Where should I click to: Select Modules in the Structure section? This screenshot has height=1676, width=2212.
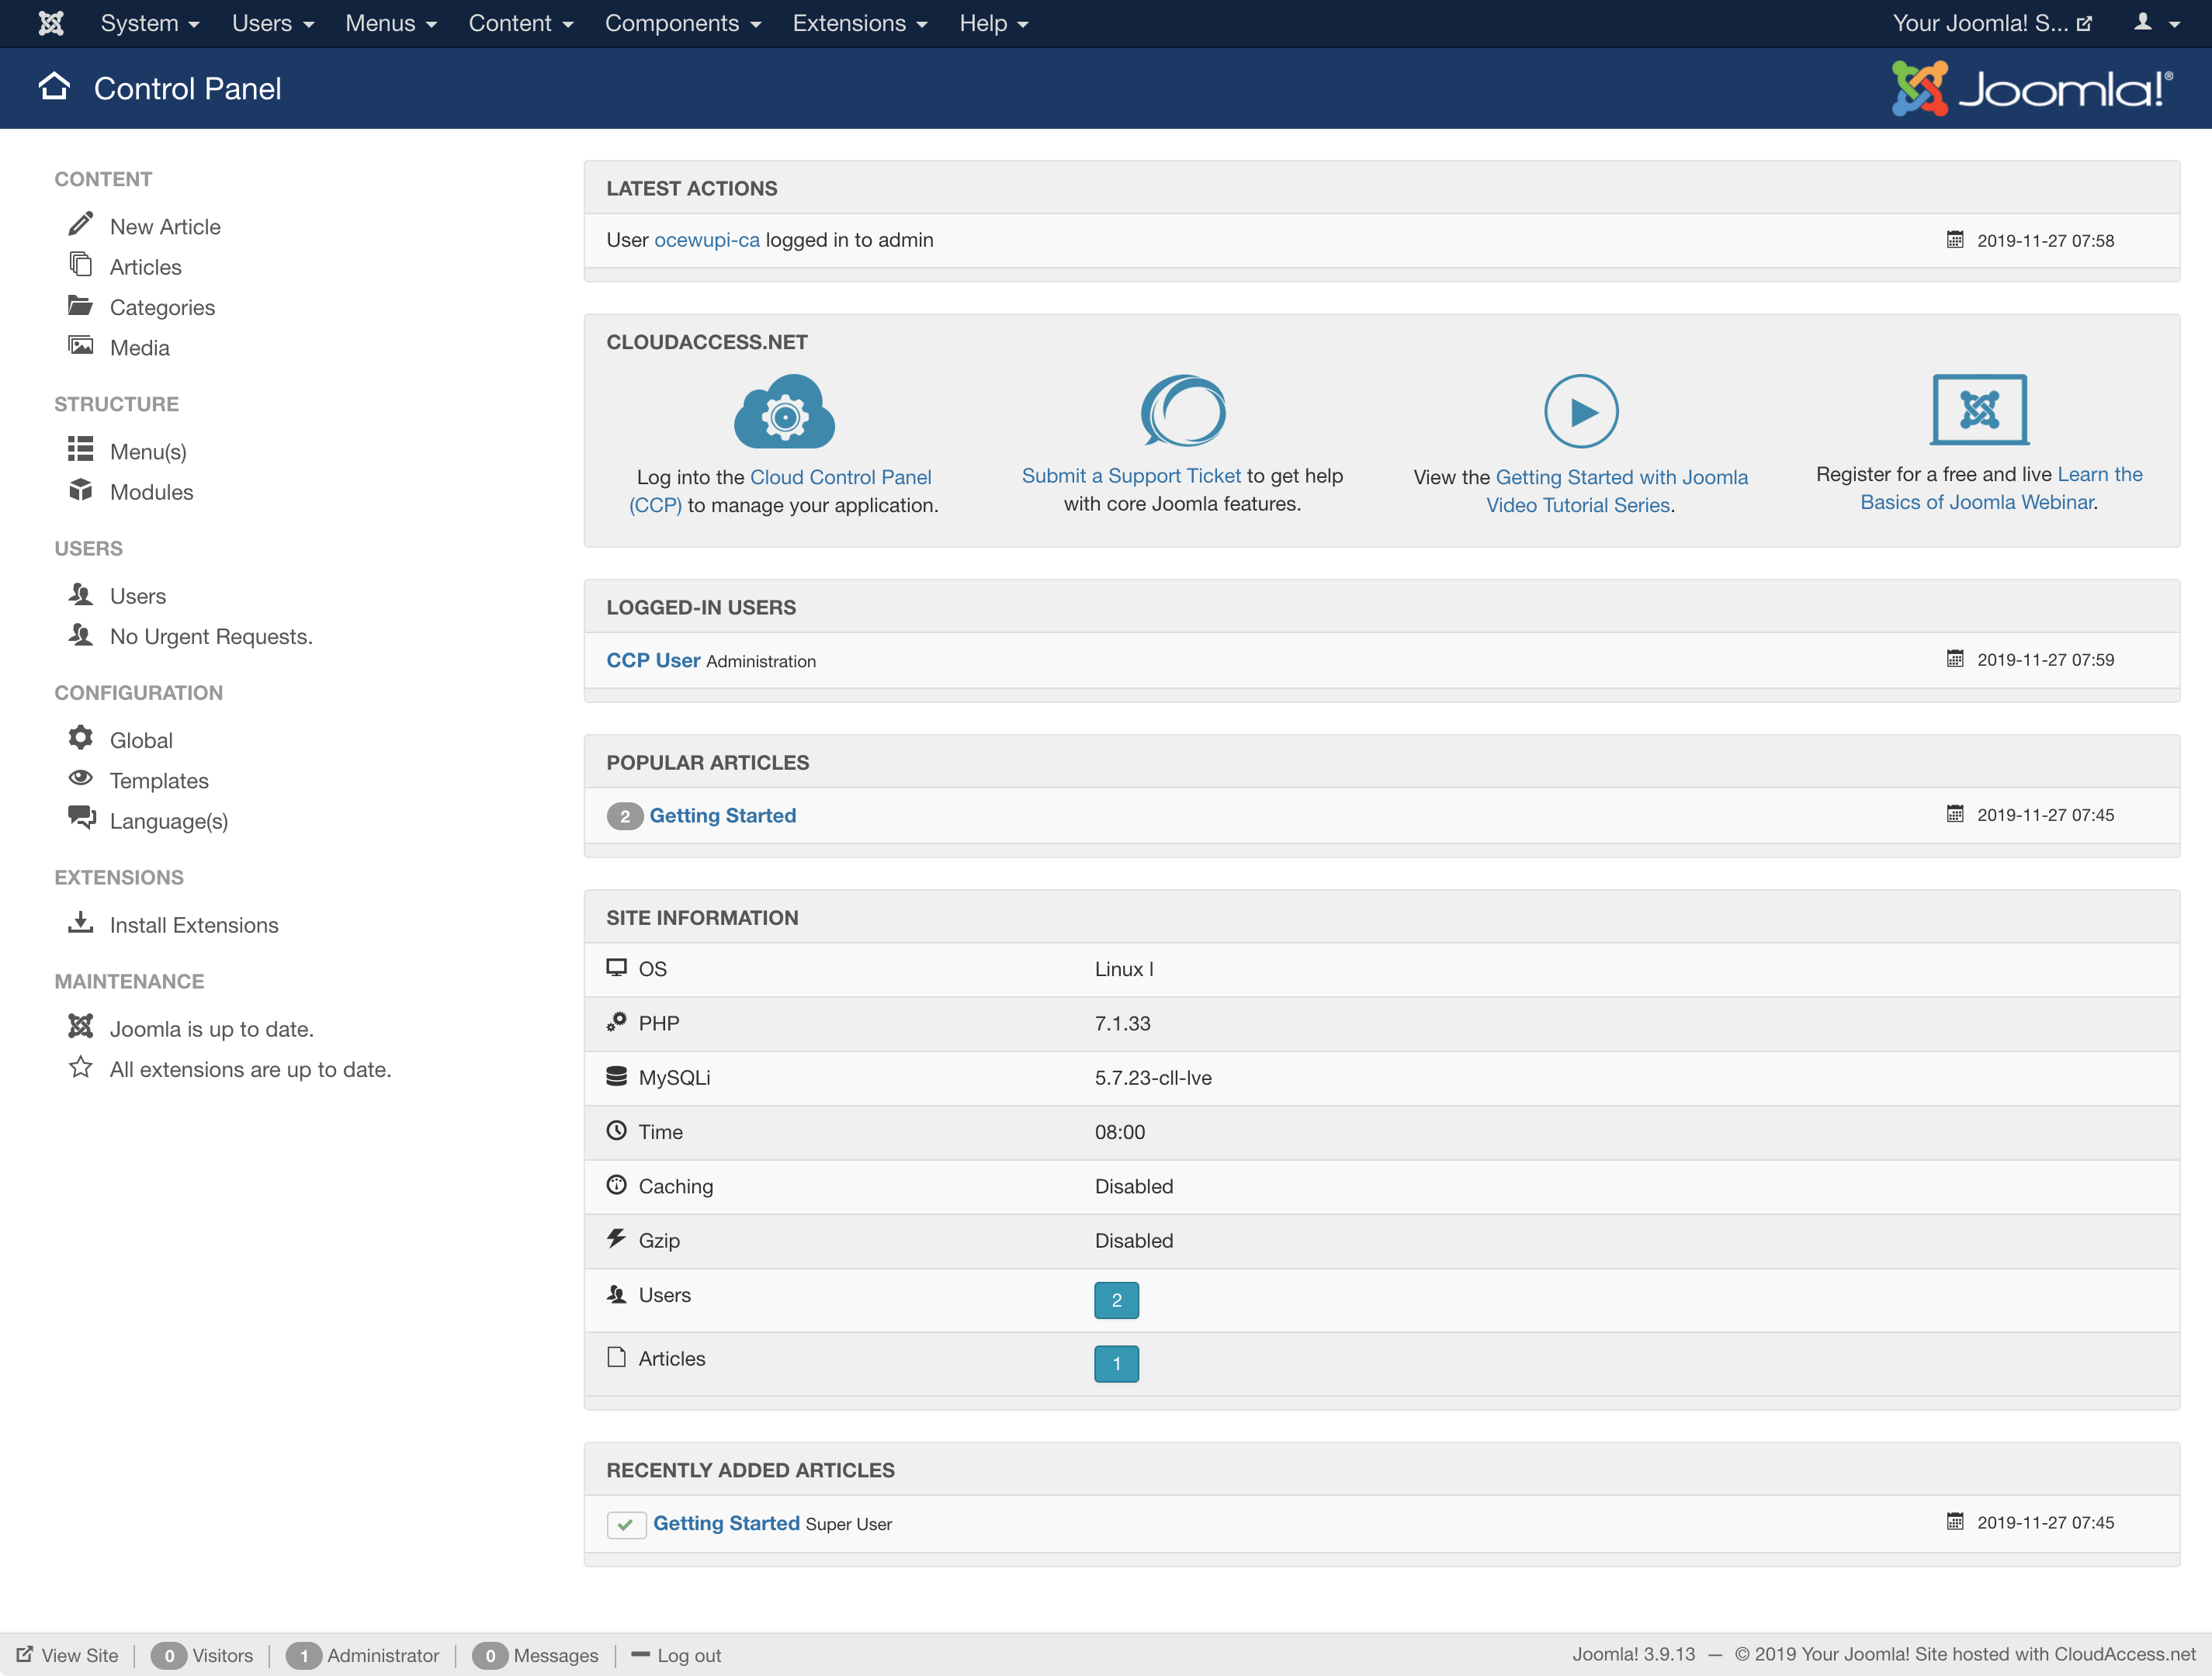point(151,492)
